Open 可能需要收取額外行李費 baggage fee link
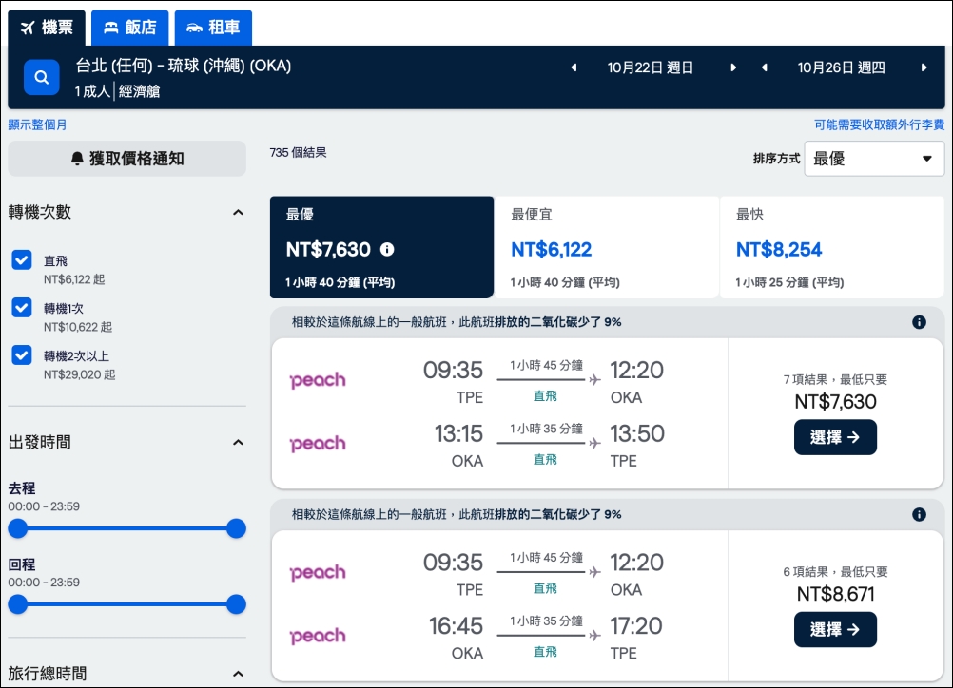The height and width of the screenshot is (688, 953). point(879,124)
